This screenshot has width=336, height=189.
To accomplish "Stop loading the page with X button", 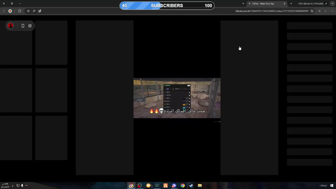I will (x=319, y=11).
